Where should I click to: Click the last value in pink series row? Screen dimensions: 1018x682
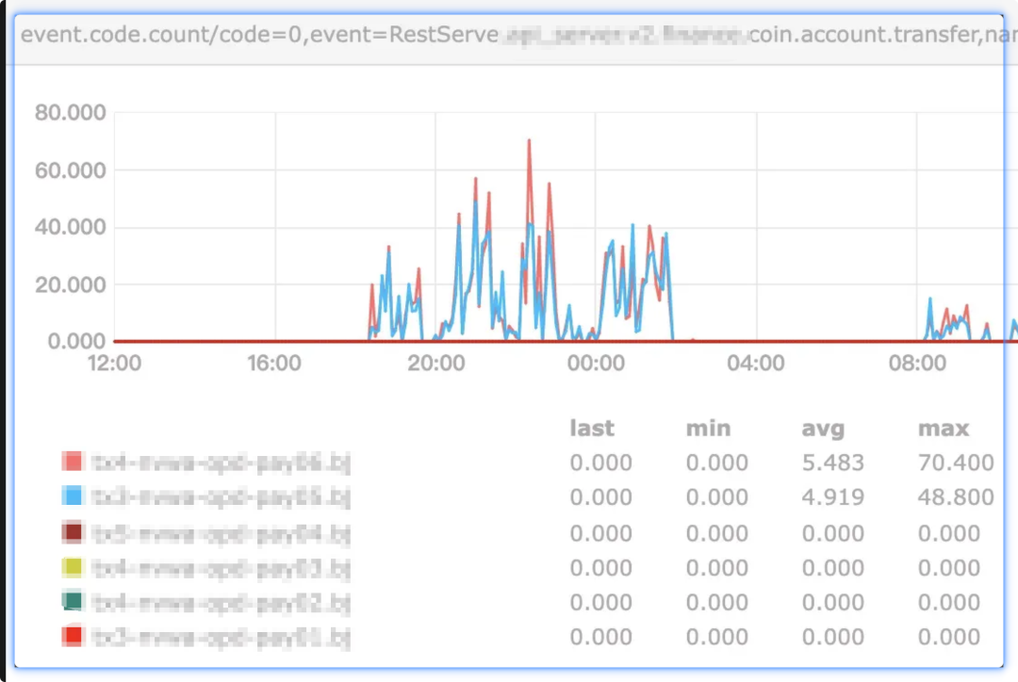click(x=600, y=463)
